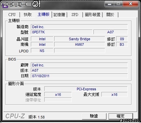Click the BIOS group label
This screenshot has height=123, width=141.
12,59
